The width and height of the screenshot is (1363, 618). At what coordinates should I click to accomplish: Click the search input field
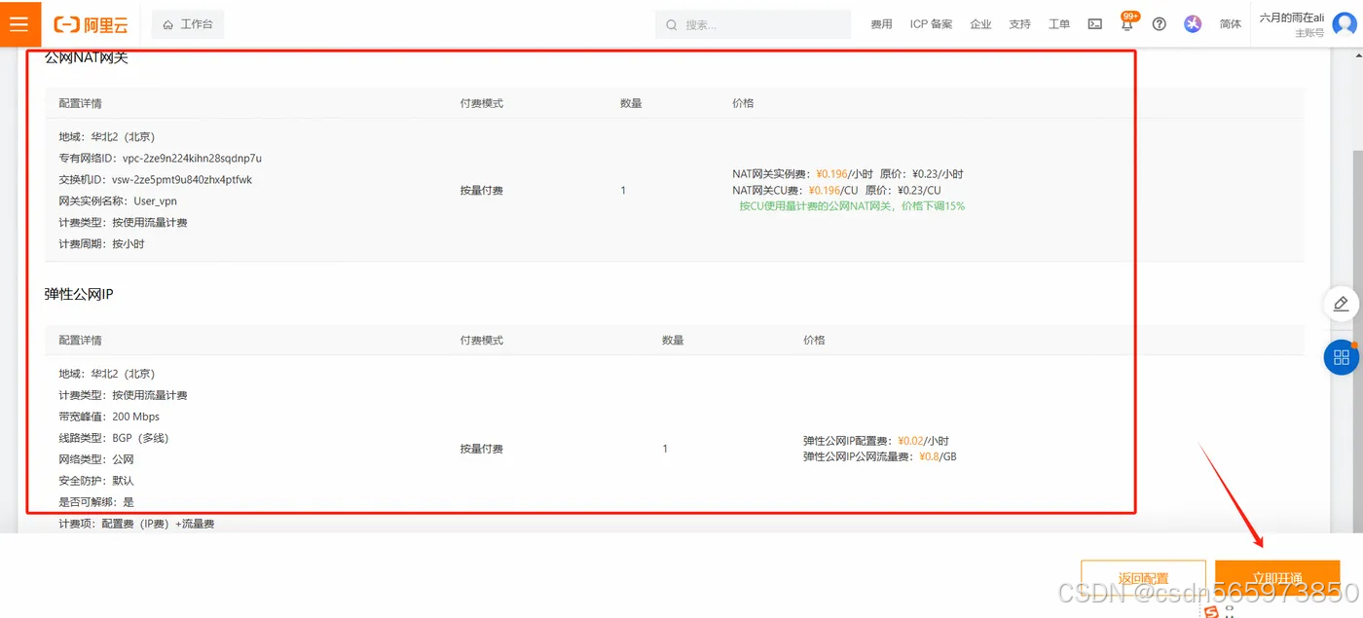[753, 24]
